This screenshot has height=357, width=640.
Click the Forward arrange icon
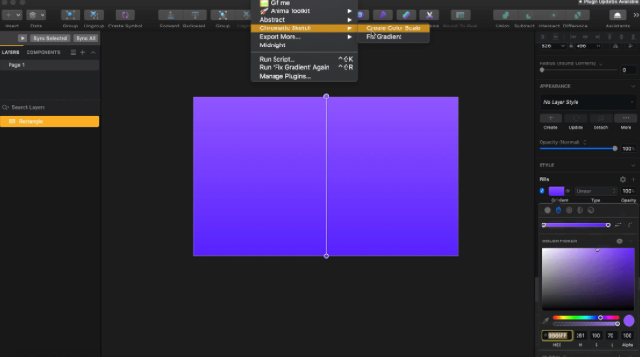[170, 15]
